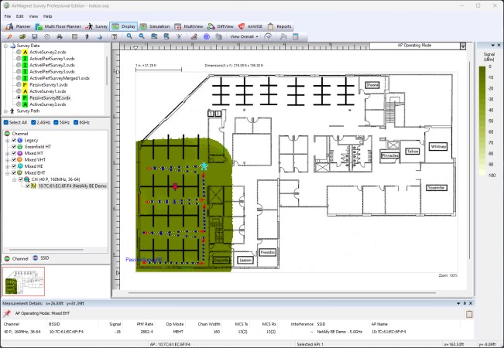Collapse the Mixed EHT tree node
Viewport: 504px width, 348px height.
pyautogui.click(x=7, y=172)
